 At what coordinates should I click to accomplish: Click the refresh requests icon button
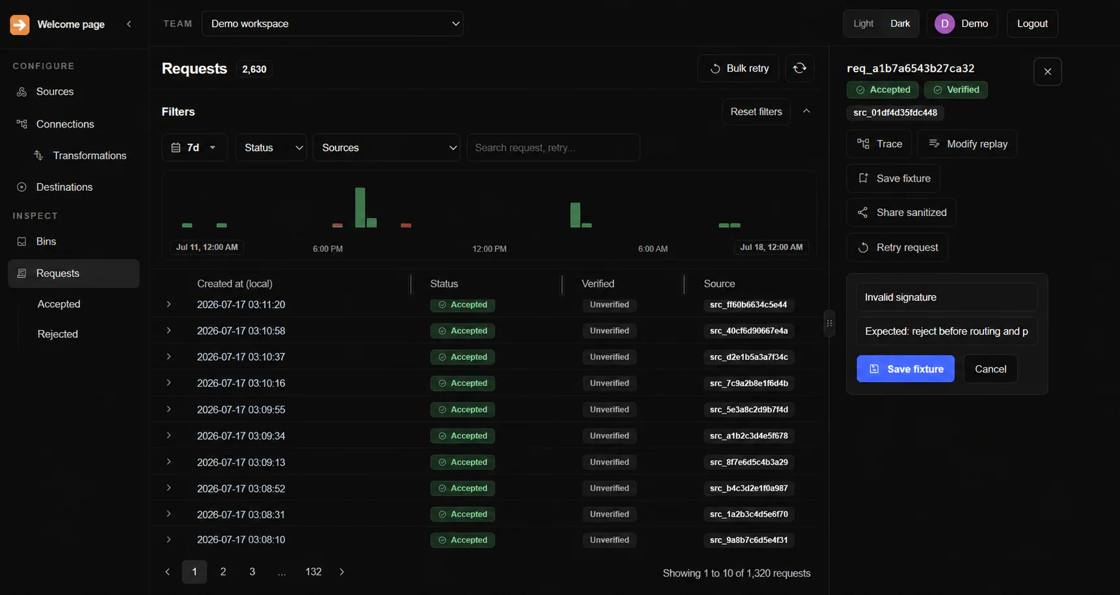(800, 68)
